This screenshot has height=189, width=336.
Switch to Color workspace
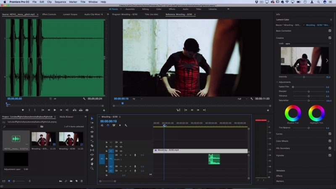[x=159, y=9]
